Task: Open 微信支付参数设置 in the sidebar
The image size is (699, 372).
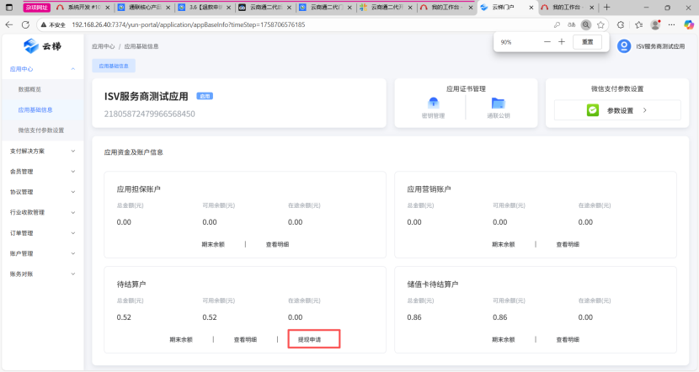Action: click(x=40, y=130)
